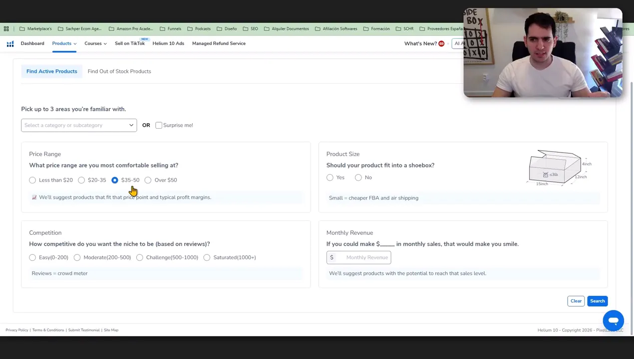Open the Amazon Pro Acade... bookmark folder
Screen dimensions: 634x359
tap(131, 29)
